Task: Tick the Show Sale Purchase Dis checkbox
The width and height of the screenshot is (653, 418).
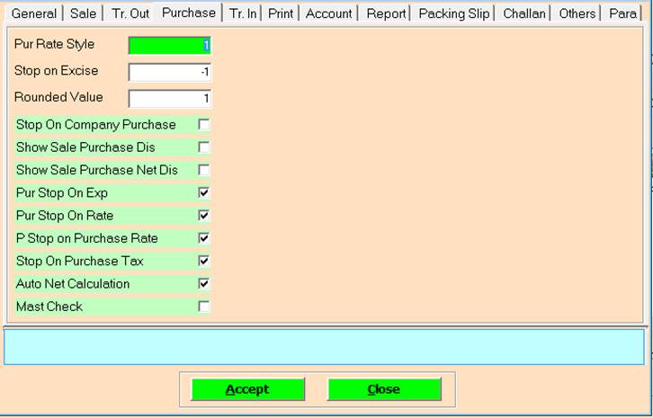Action: point(204,147)
